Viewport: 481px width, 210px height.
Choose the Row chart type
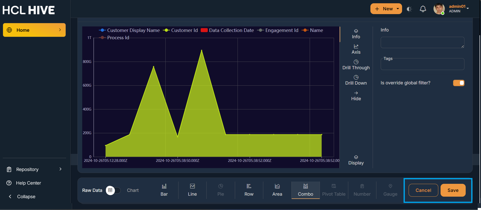pos(249,190)
